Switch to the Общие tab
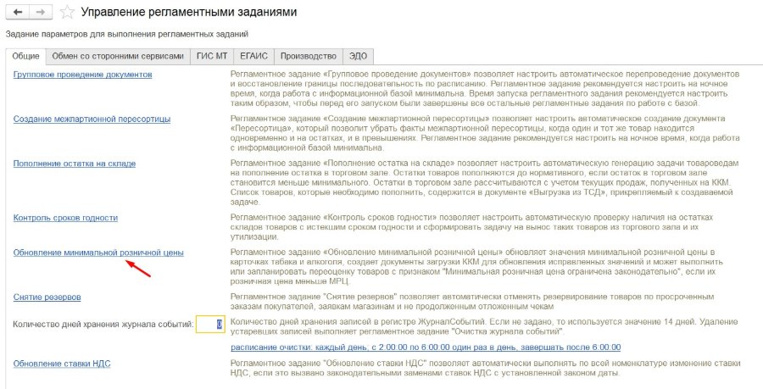Screen dimensions: 763x389 25,56
